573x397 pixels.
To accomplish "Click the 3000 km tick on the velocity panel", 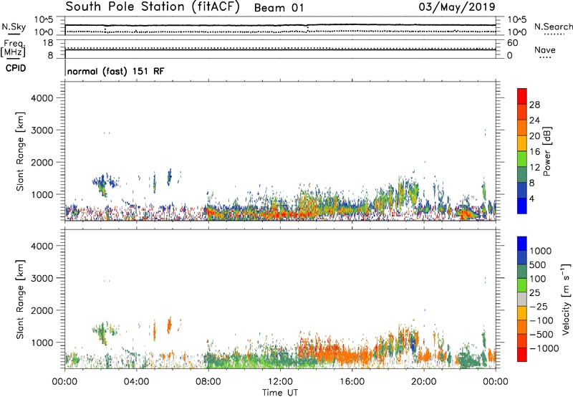I will pyautogui.click(x=42, y=278).
